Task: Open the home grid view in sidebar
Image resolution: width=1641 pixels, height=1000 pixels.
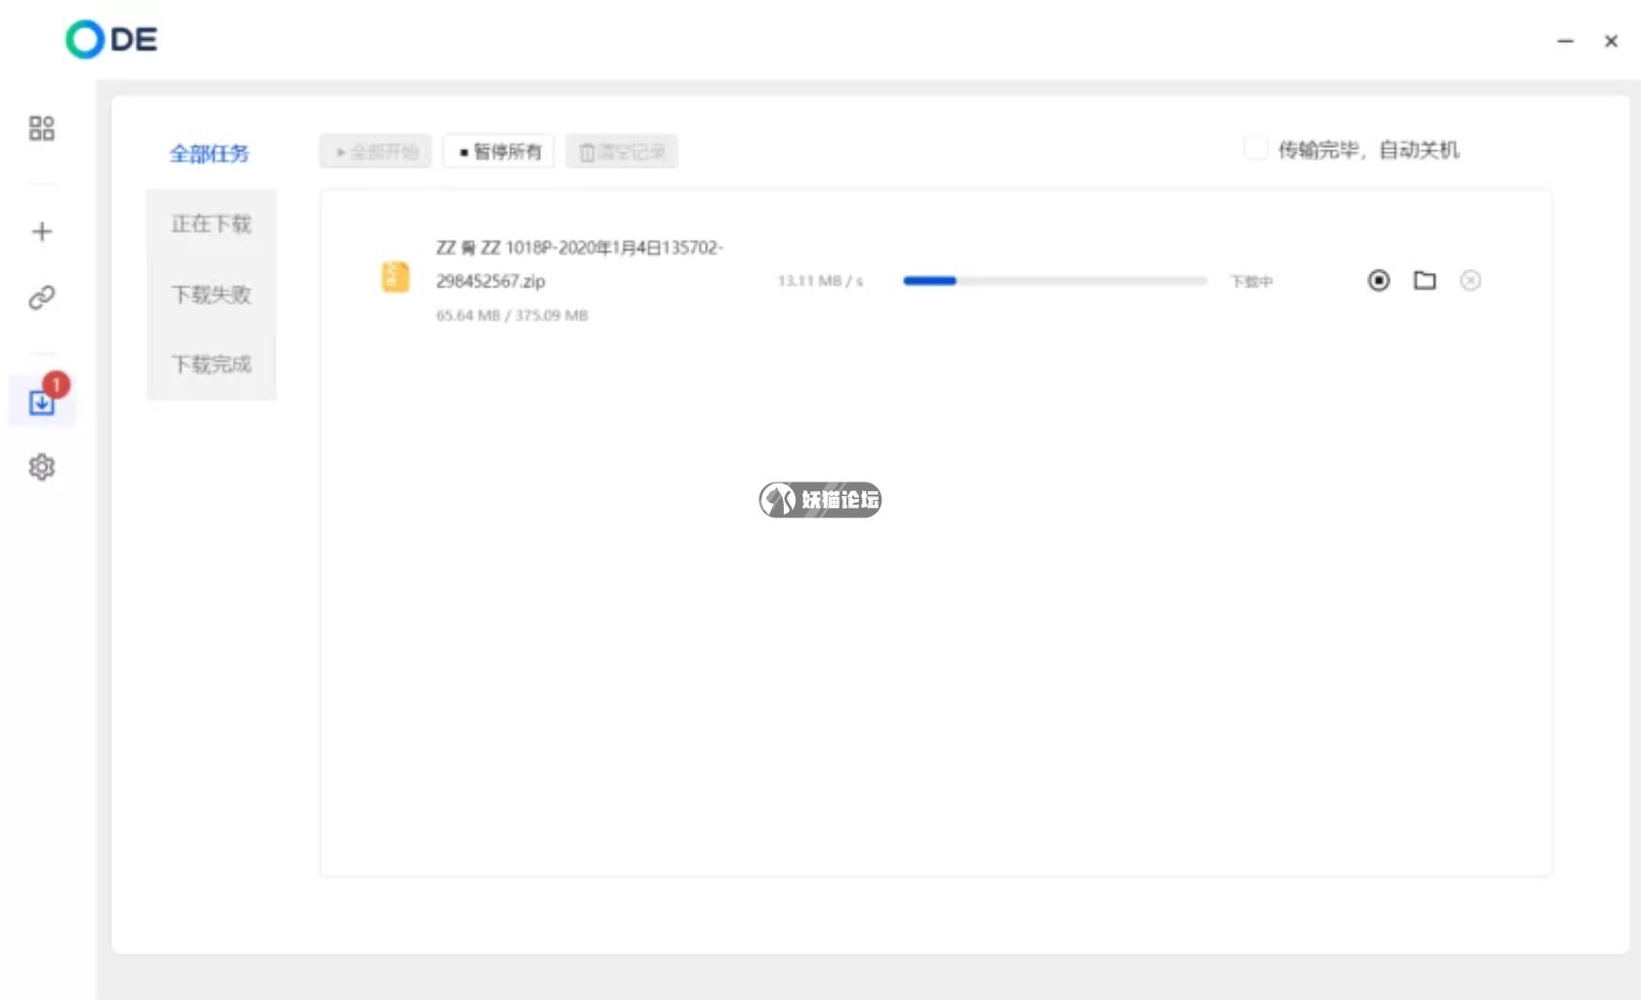Action: coord(41,128)
